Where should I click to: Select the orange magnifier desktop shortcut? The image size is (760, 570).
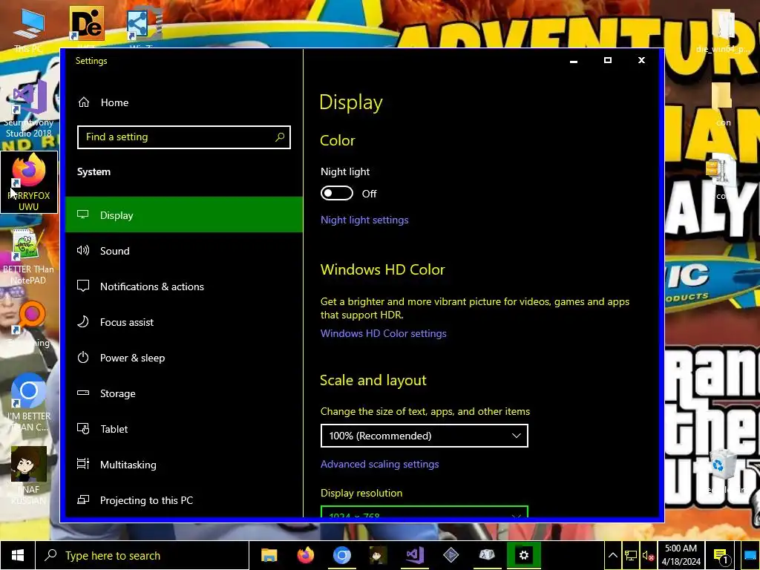(29, 324)
